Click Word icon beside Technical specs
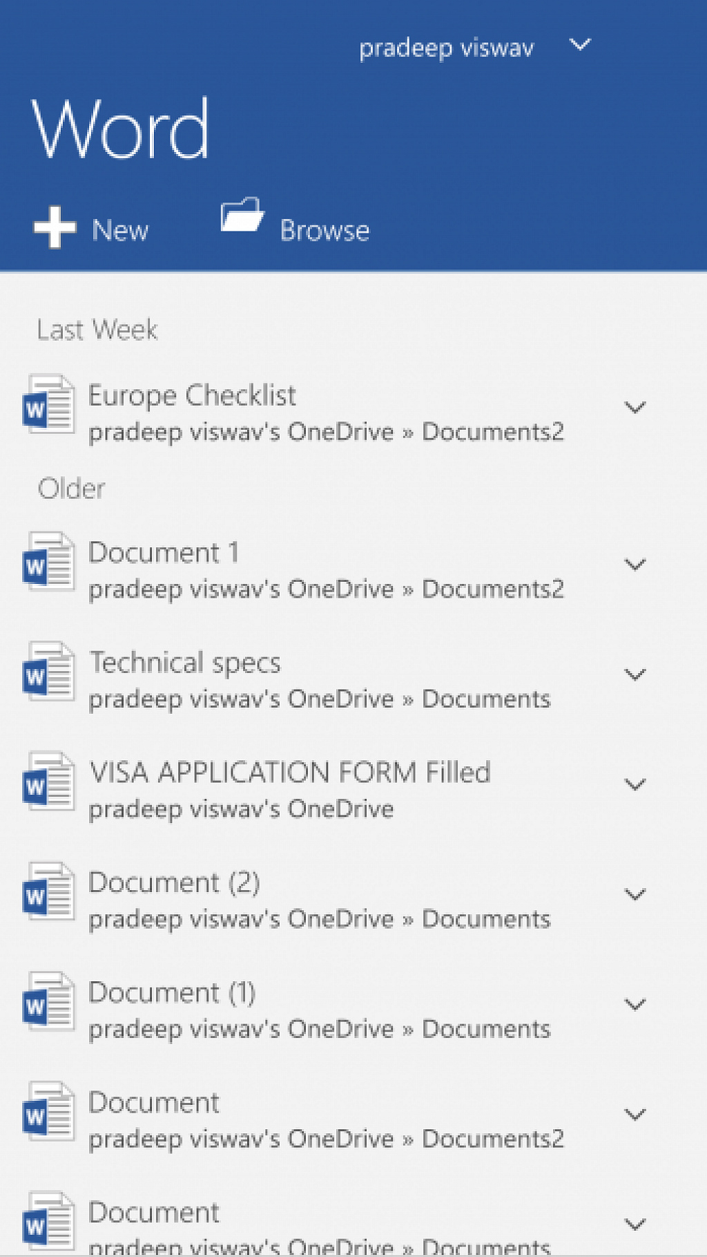 48,671
